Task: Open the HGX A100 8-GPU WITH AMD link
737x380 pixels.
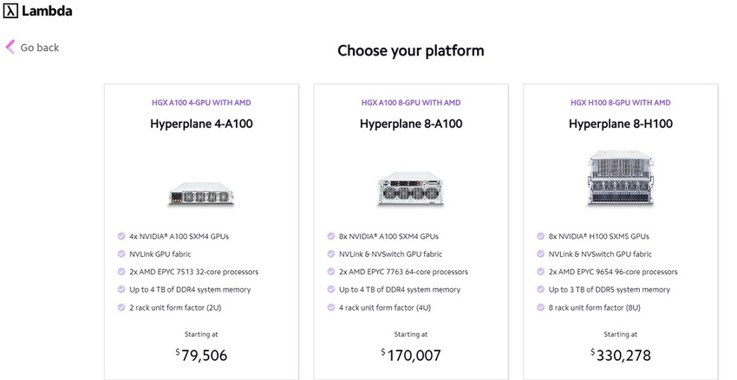Action: 411,102
